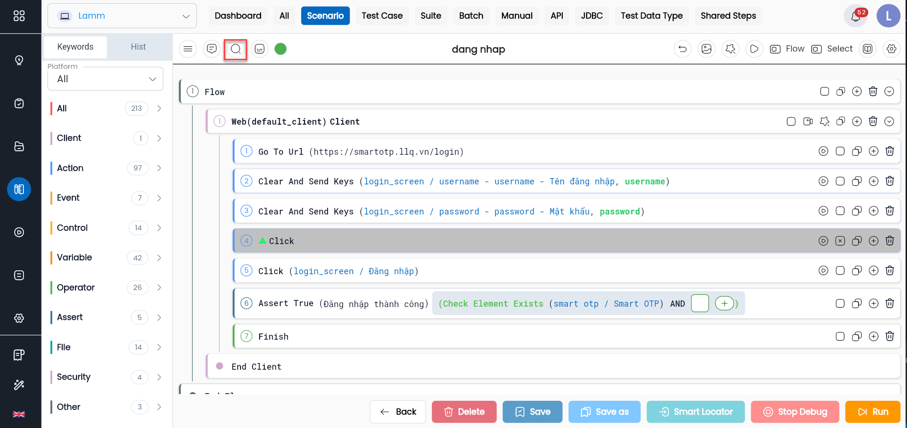
Task: Open scenario settings gear icon
Action: coord(891,49)
